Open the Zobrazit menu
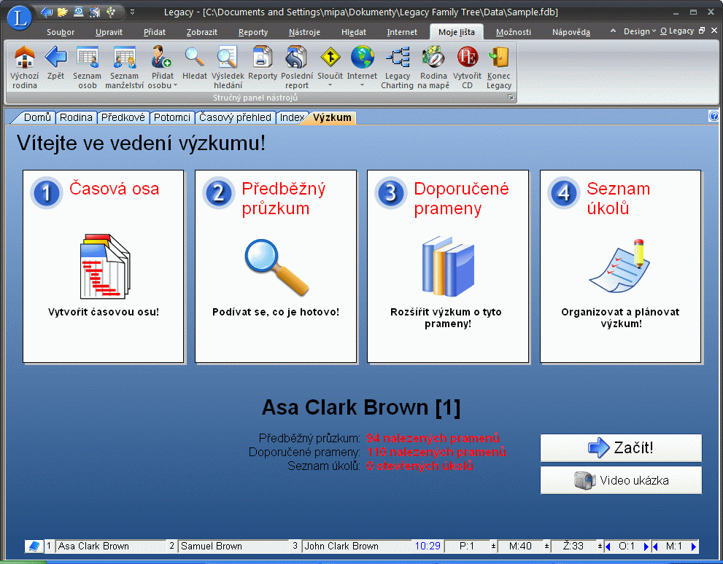723x564 pixels. click(202, 32)
